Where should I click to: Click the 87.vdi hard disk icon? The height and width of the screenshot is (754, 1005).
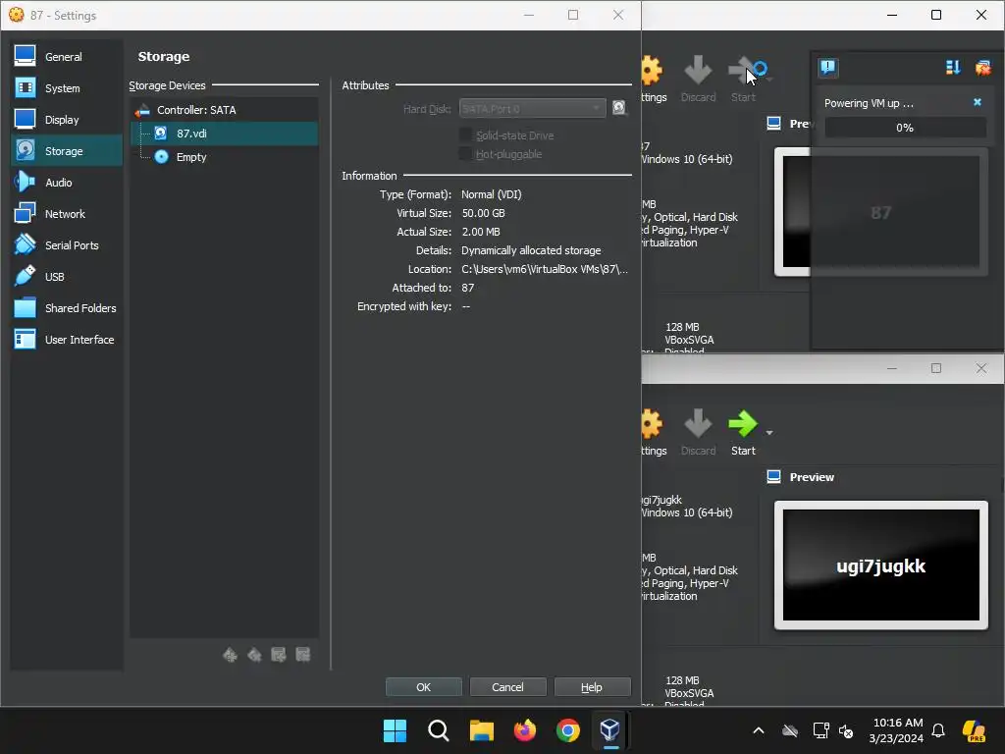tap(161, 134)
